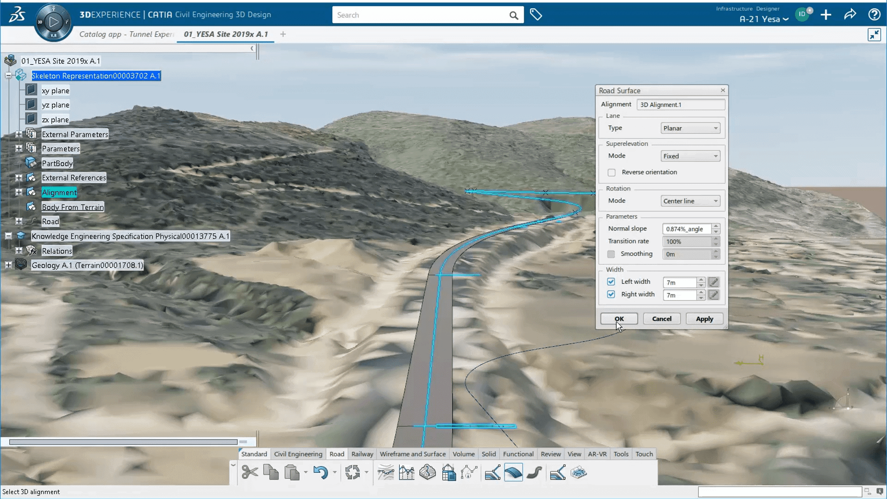Toggle the Right width checkbox

pyautogui.click(x=611, y=294)
